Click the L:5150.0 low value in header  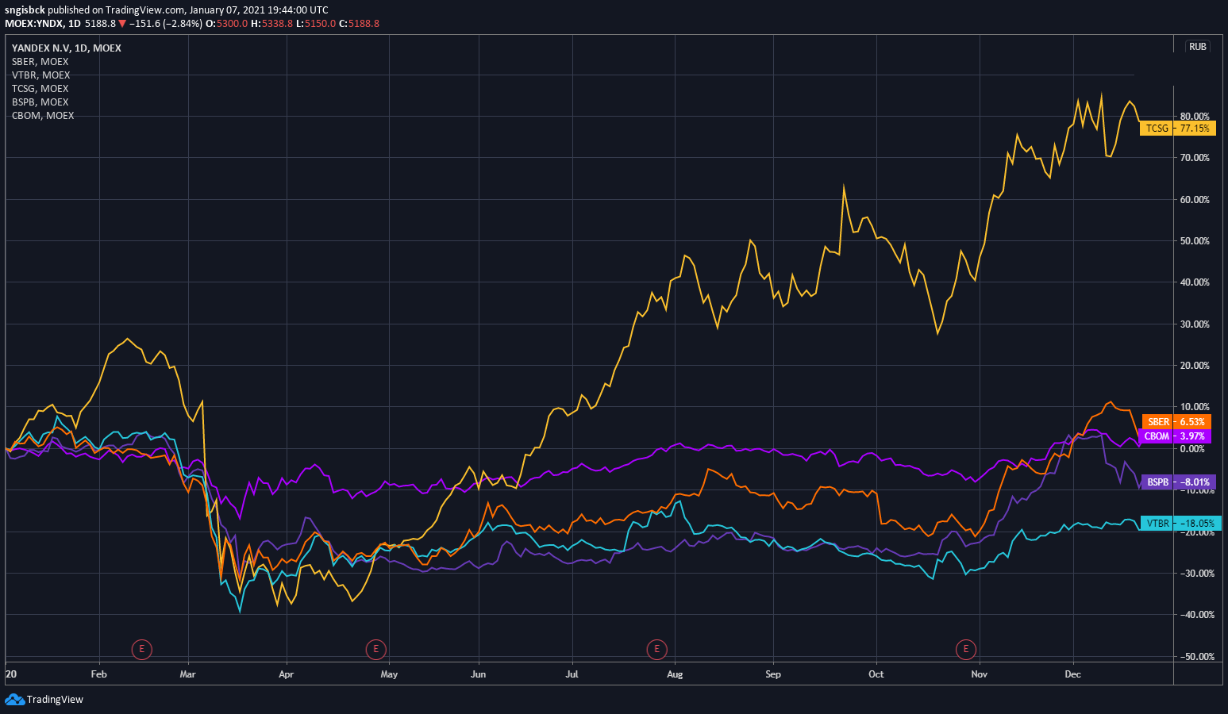316,24
